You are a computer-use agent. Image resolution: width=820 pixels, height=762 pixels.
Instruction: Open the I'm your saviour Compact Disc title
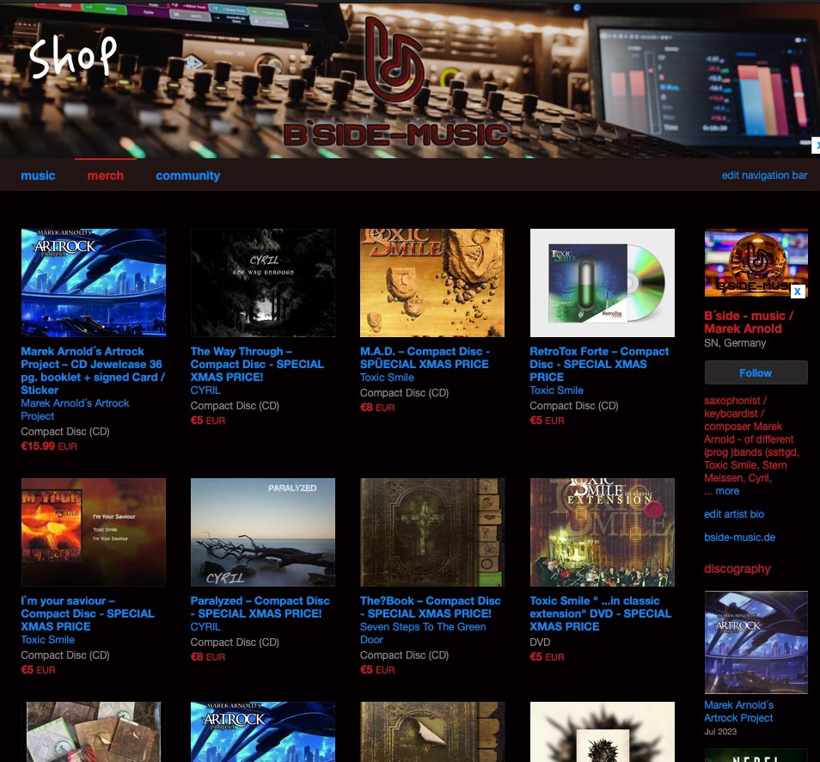(x=88, y=613)
